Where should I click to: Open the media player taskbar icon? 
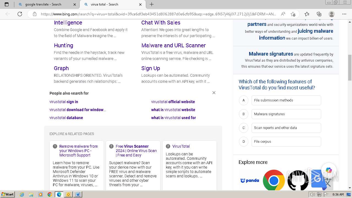coord(40,194)
